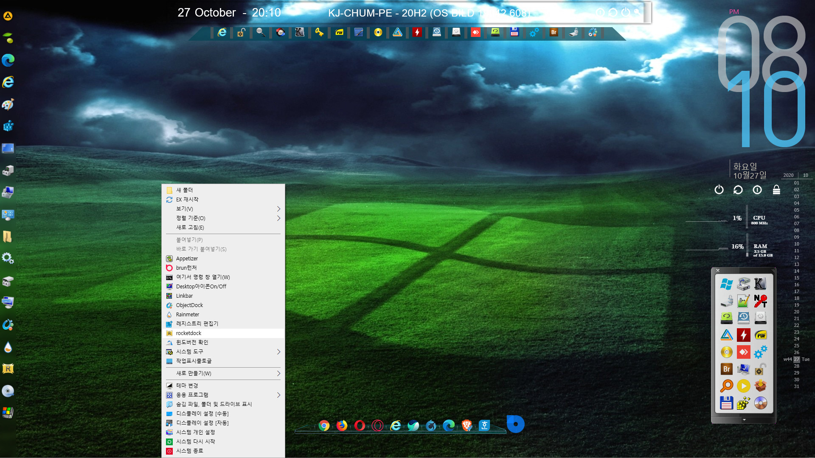Image resolution: width=815 pixels, height=458 pixels.
Task: Click the RocketDock R icon in left sidebar
Action: pos(8,369)
